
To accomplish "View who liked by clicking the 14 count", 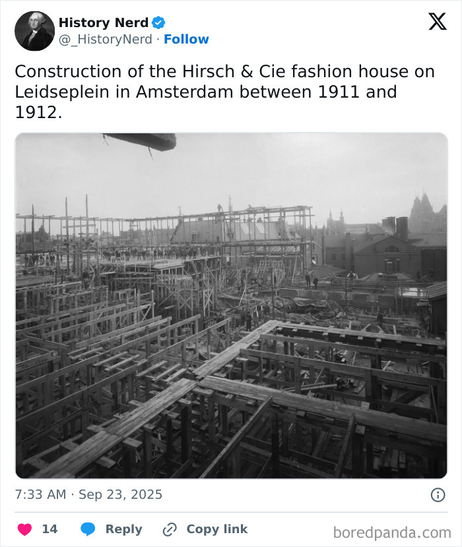I will [49, 529].
